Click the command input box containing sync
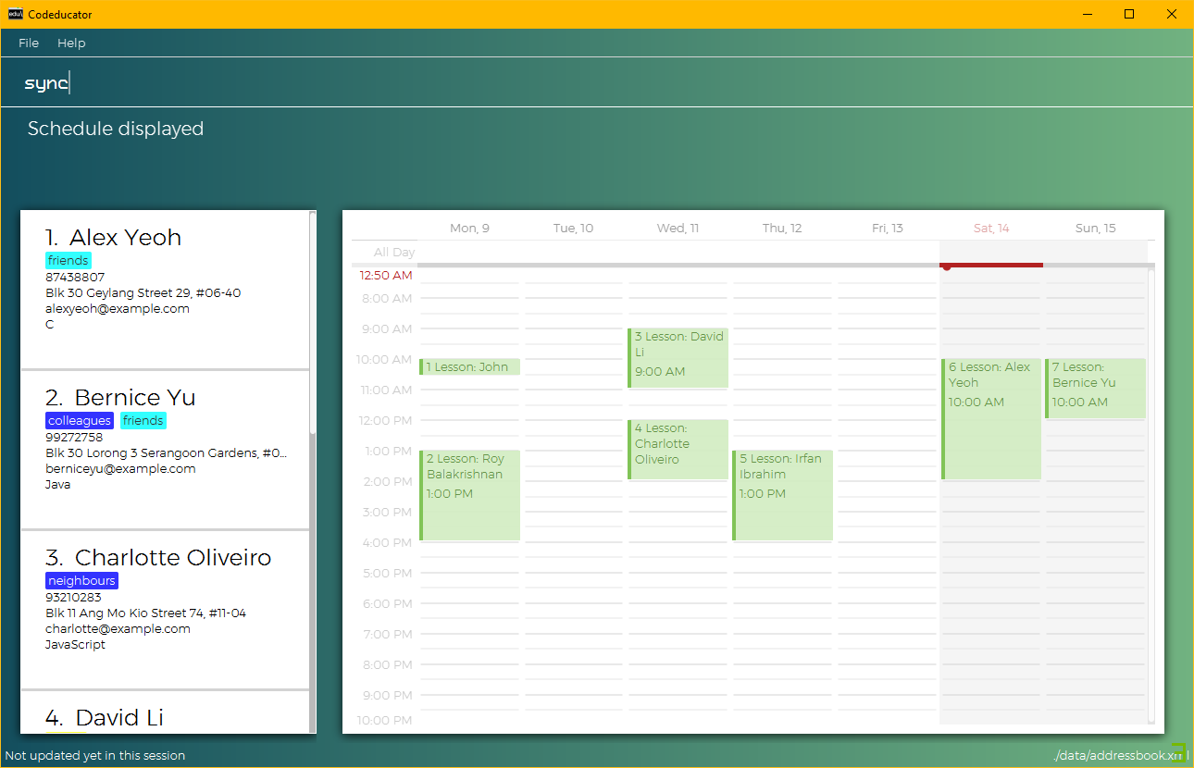 tap(597, 82)
